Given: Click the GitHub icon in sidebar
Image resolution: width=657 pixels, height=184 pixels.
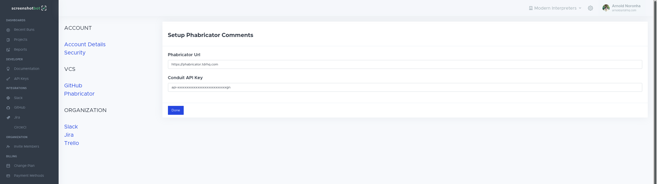Looking at the screenshot, I should (8, 108).
